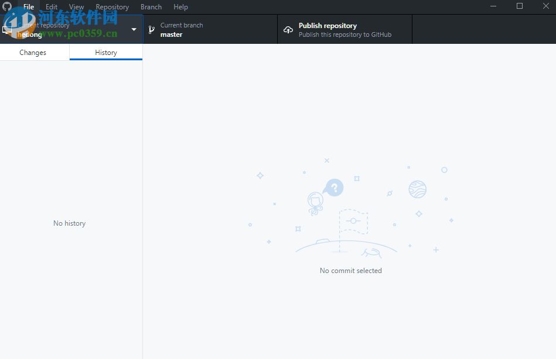Switch to the Changes tab
Screen dimensions: 556x359
[x=33, y=52]
